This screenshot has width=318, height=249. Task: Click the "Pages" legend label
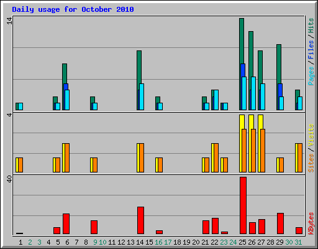coord(311,76)
